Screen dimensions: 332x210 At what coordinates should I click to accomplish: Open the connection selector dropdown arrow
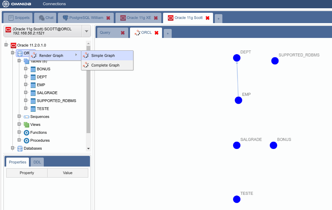(86, 31)
